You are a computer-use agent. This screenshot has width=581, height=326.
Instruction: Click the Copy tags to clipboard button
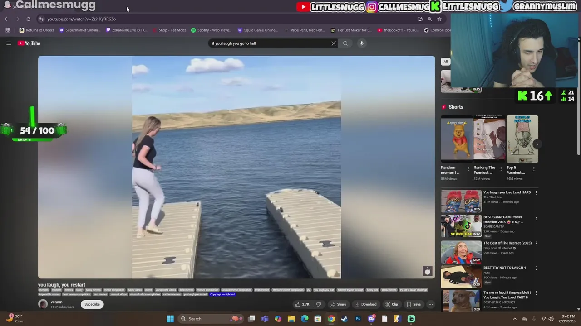click(x=222, y=294)
